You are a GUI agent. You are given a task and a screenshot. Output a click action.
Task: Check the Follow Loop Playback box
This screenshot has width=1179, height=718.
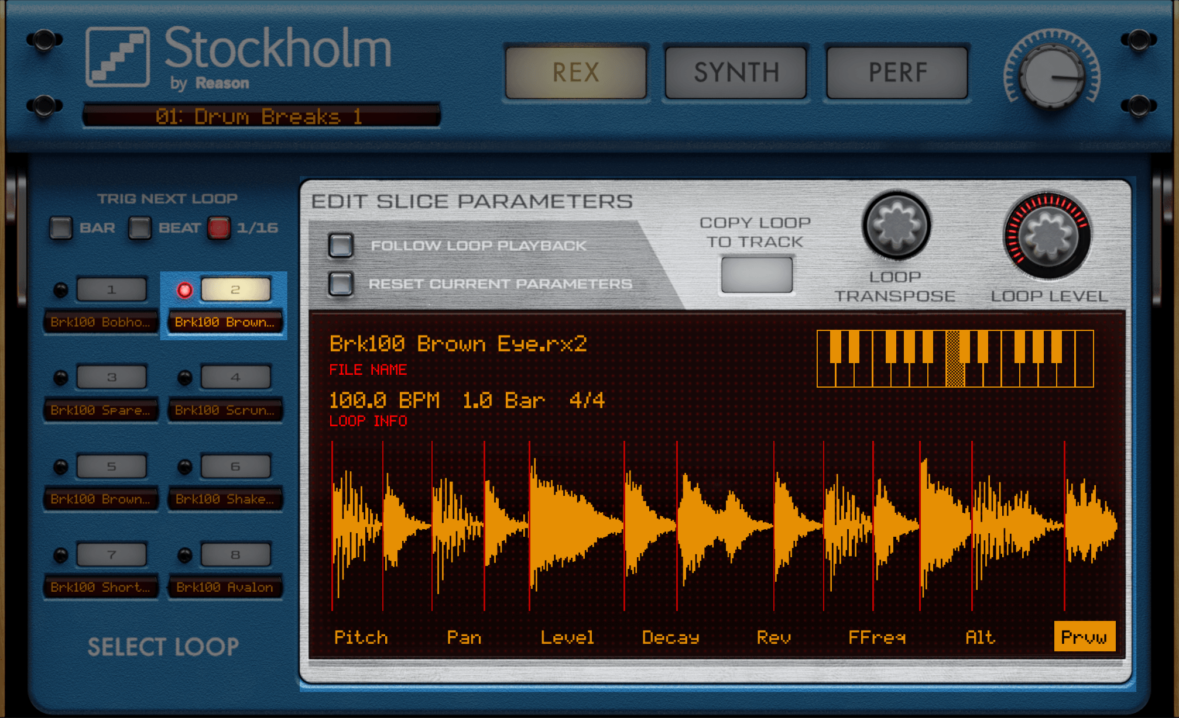coord(341,246)
